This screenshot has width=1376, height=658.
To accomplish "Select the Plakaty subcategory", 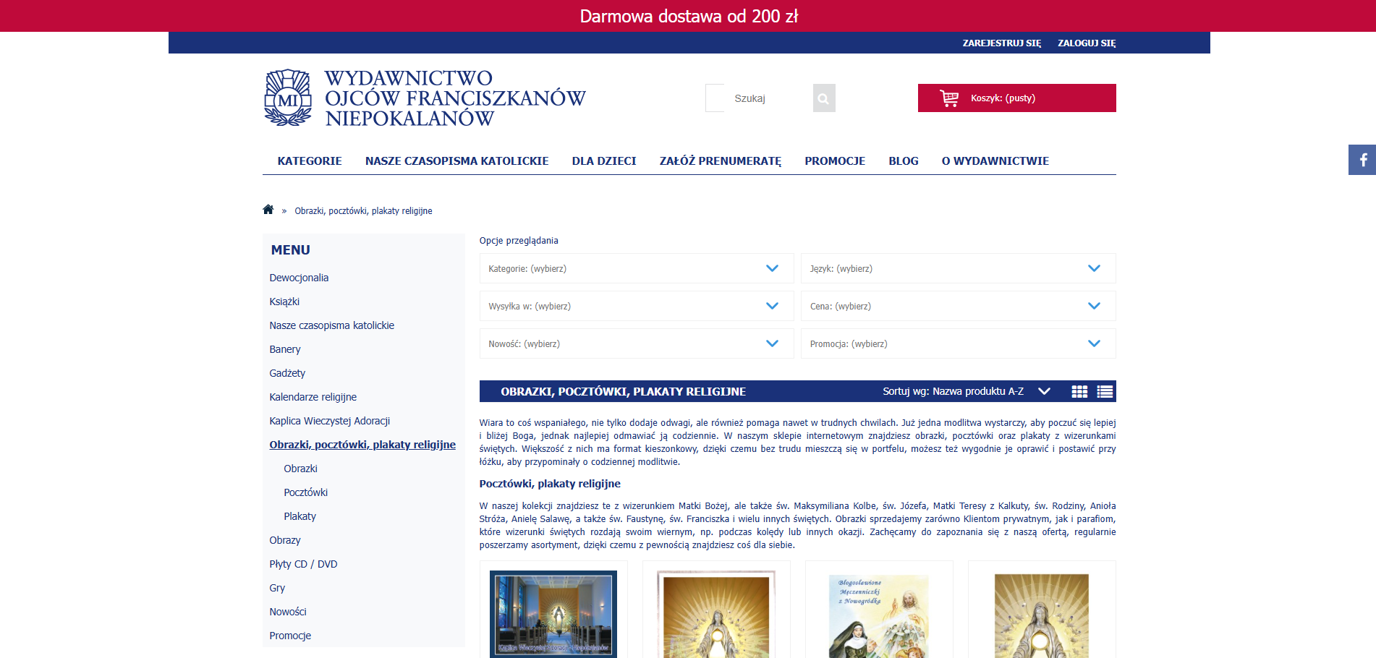I will (300, 516).
